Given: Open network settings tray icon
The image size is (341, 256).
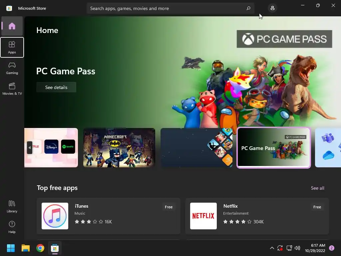Looking at the screenshot, I should [x=289, y=248].
